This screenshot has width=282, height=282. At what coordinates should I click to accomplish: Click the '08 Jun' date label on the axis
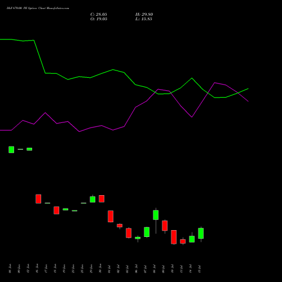[x=10, y=268]
